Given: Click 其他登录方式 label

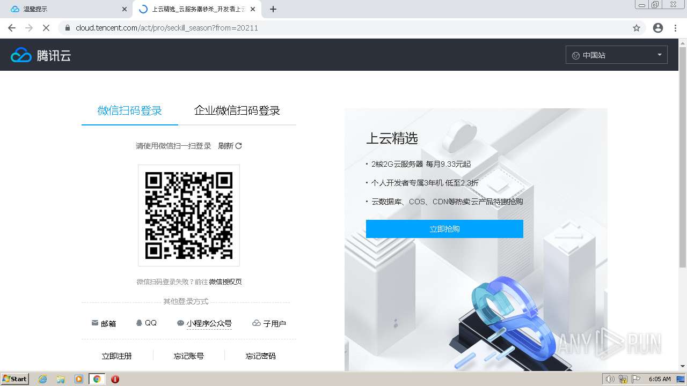Looking at the screenshot, I should pos(186,301).
